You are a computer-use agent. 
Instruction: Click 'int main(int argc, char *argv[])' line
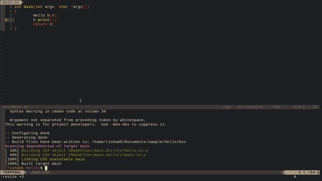point(52,7)
